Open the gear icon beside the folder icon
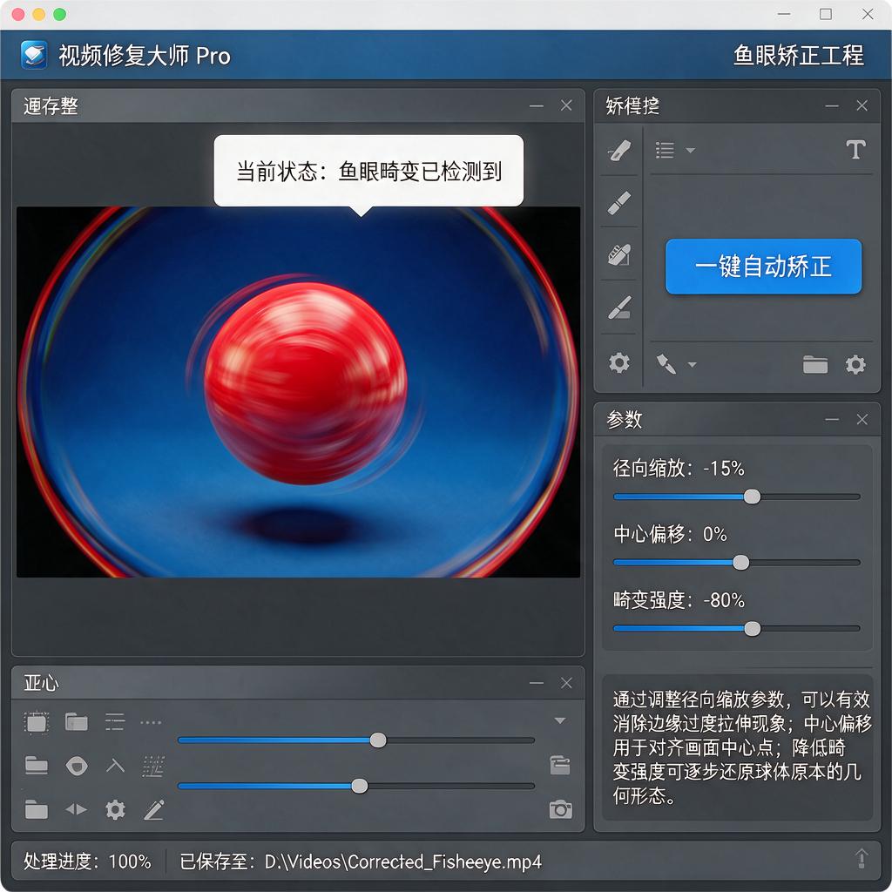Image resolution: width=892 pixels, height=892 pixels. pyautogui.click(x=855, y=365)
